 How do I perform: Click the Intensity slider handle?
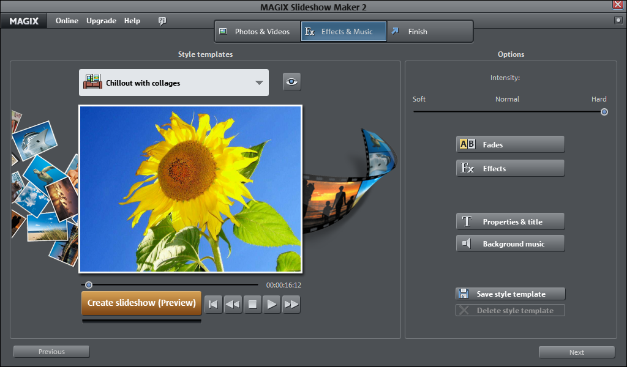[604, 112]
